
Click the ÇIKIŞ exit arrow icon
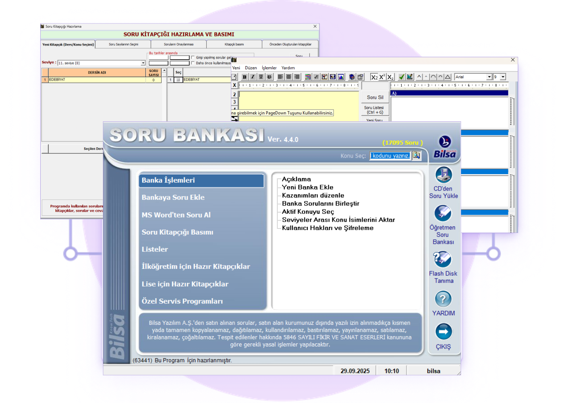pos(443,332)
